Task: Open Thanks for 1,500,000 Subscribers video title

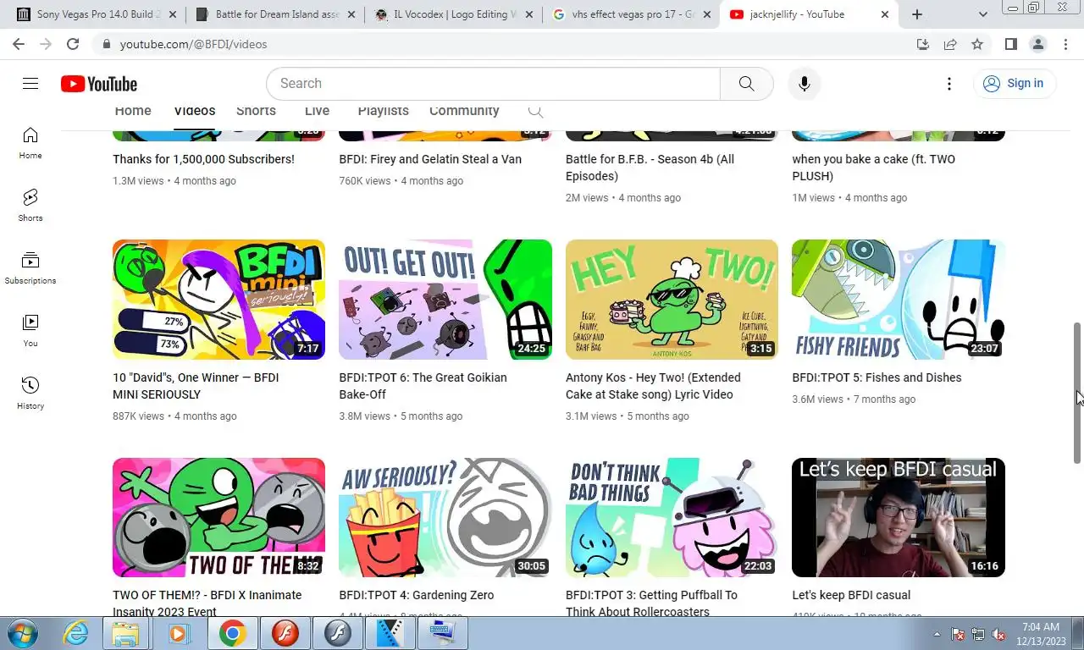Action: click(203, 159)
